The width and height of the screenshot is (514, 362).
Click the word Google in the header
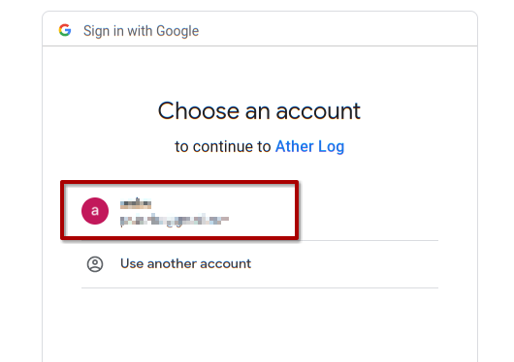177,31
